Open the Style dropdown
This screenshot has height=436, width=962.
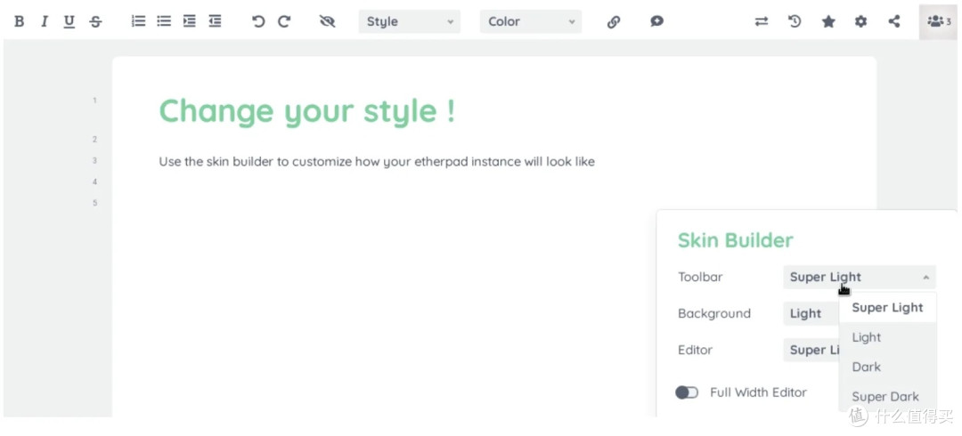coord(409,21)
